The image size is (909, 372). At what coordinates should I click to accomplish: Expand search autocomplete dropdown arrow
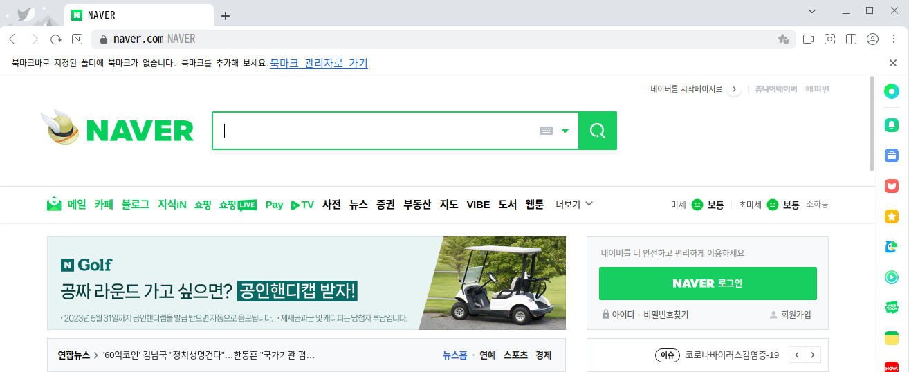click(565, 131)
